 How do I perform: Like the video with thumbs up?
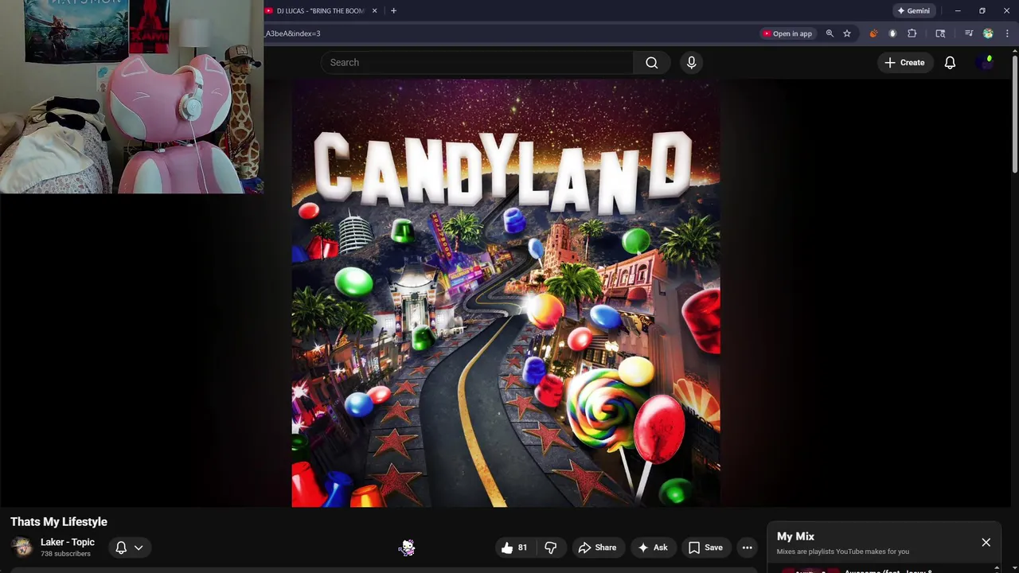514,548
